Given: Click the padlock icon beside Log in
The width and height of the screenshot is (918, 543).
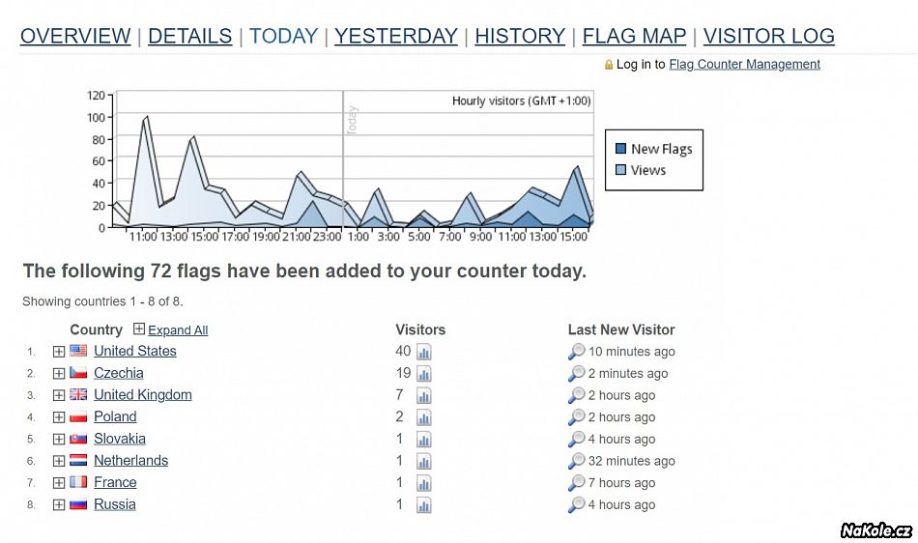Looking at the screenshot, I should 609,65.
